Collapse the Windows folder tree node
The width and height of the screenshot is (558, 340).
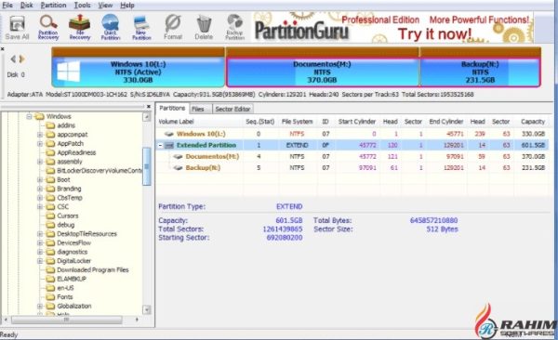(x=29, y=116)
